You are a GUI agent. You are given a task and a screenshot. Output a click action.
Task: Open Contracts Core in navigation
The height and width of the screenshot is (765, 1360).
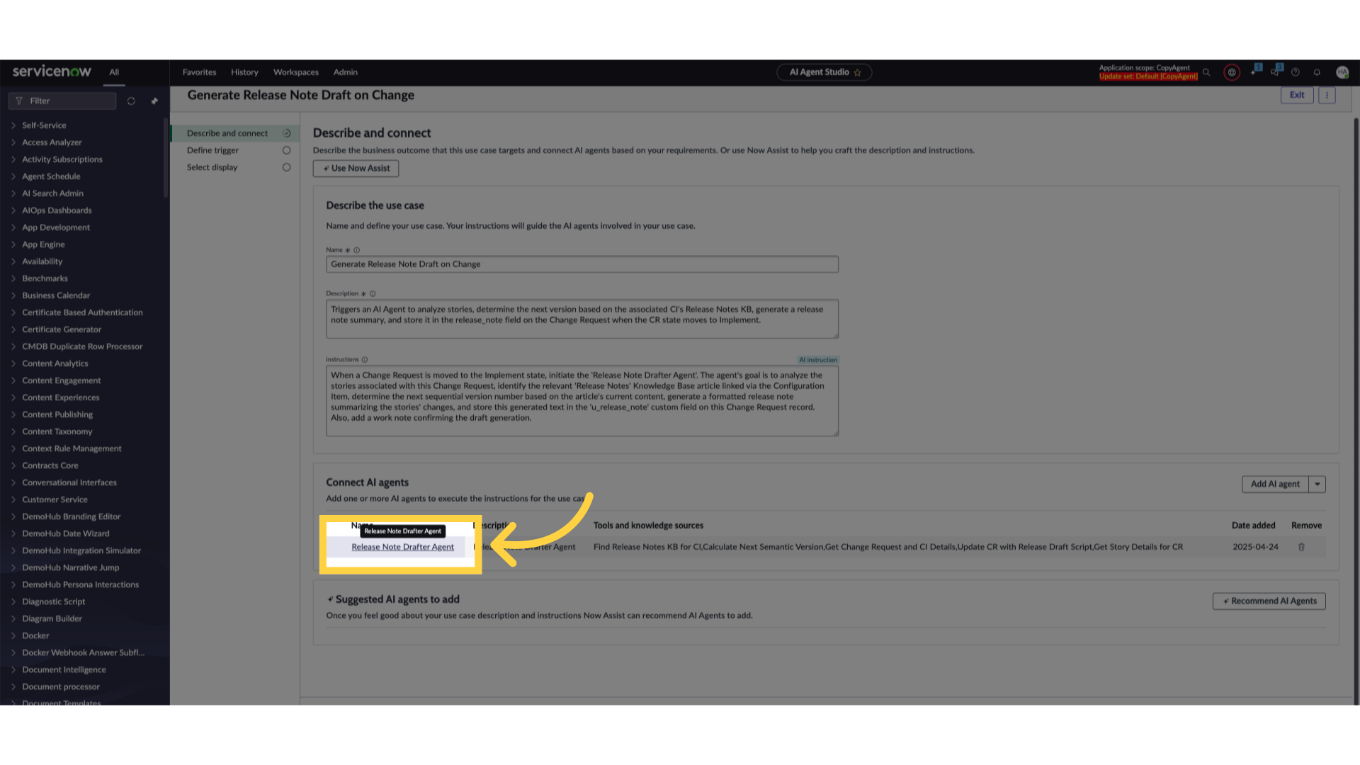click(50, 465)
